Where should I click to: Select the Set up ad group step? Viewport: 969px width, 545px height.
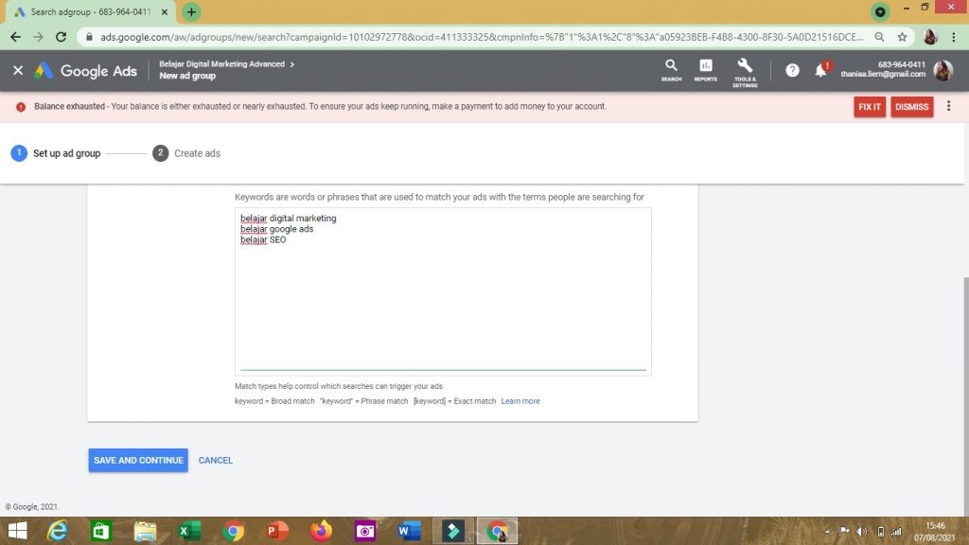coord(56,153)
